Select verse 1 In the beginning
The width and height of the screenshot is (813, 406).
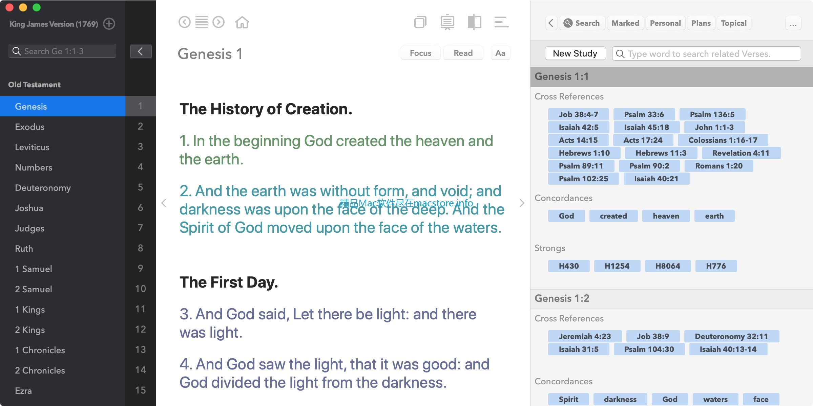336,150
